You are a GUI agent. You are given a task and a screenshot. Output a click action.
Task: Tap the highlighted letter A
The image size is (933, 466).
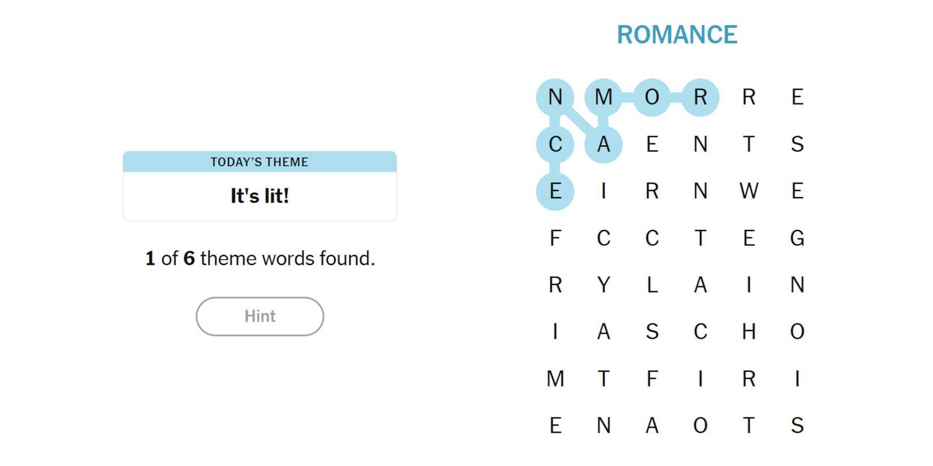[x=603, y=144]
